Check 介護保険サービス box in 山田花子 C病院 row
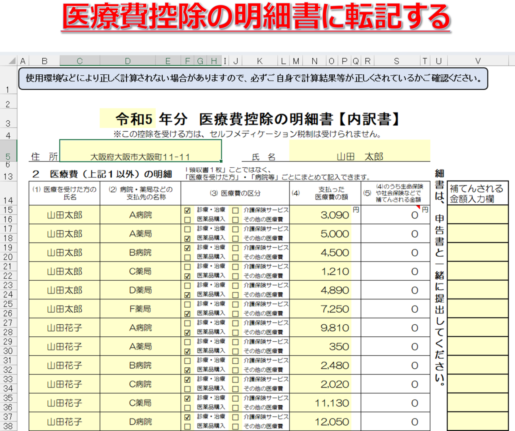The width and height of the screenshot is (515, 431). coord(235,380)
